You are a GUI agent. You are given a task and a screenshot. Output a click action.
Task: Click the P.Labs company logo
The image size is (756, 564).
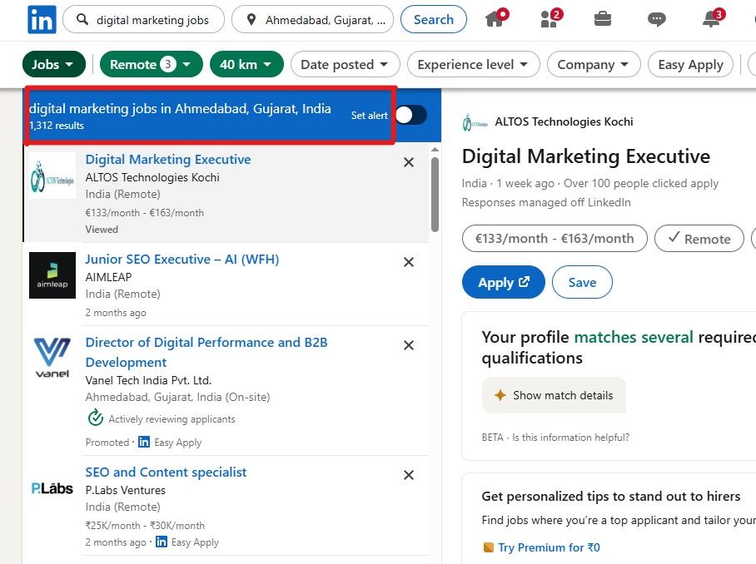click(x=52, y=488)
